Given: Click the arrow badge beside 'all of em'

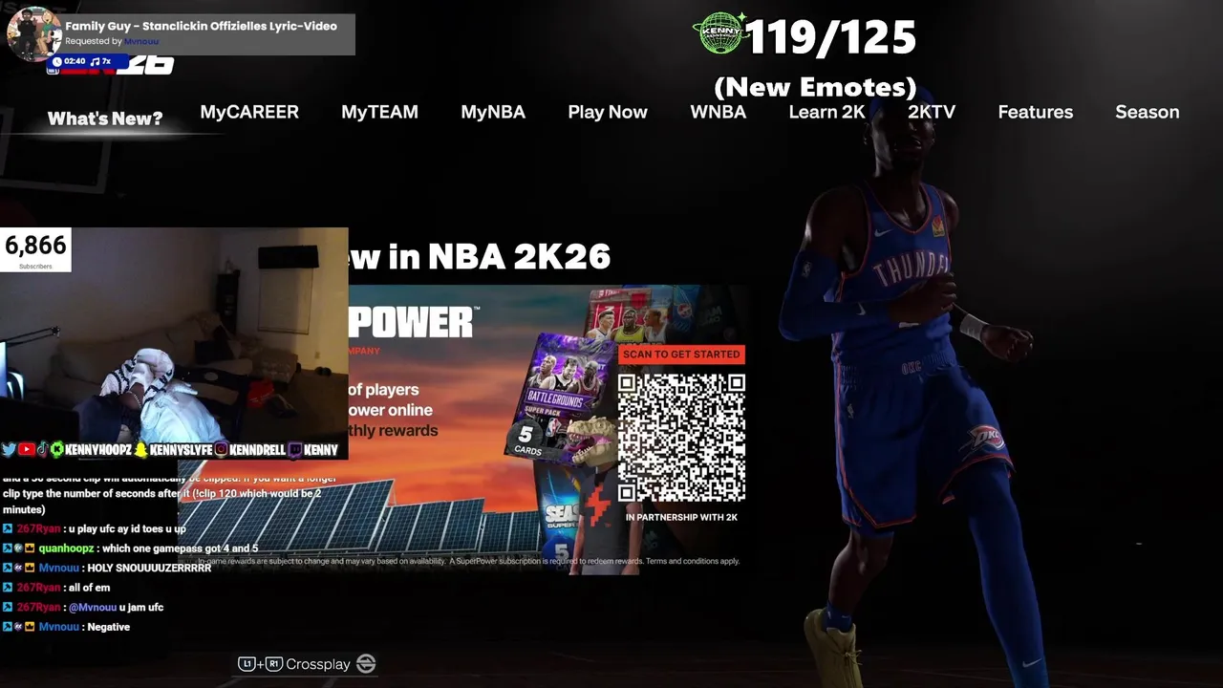Looking at the screenshot, I should pos(8,588).
